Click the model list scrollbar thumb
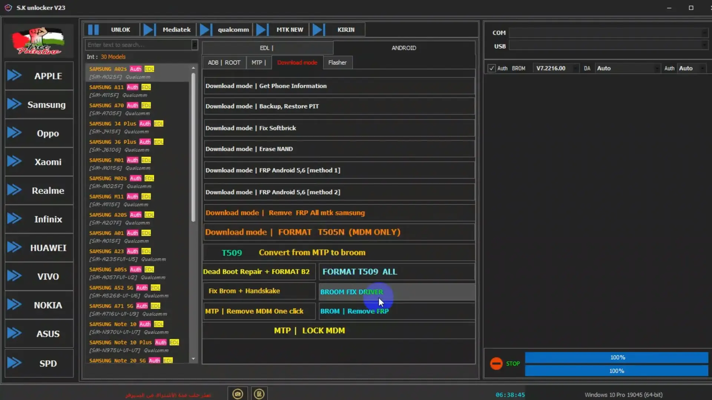The height and width of the screenshot is (400, 712). [x=193, y=147]
